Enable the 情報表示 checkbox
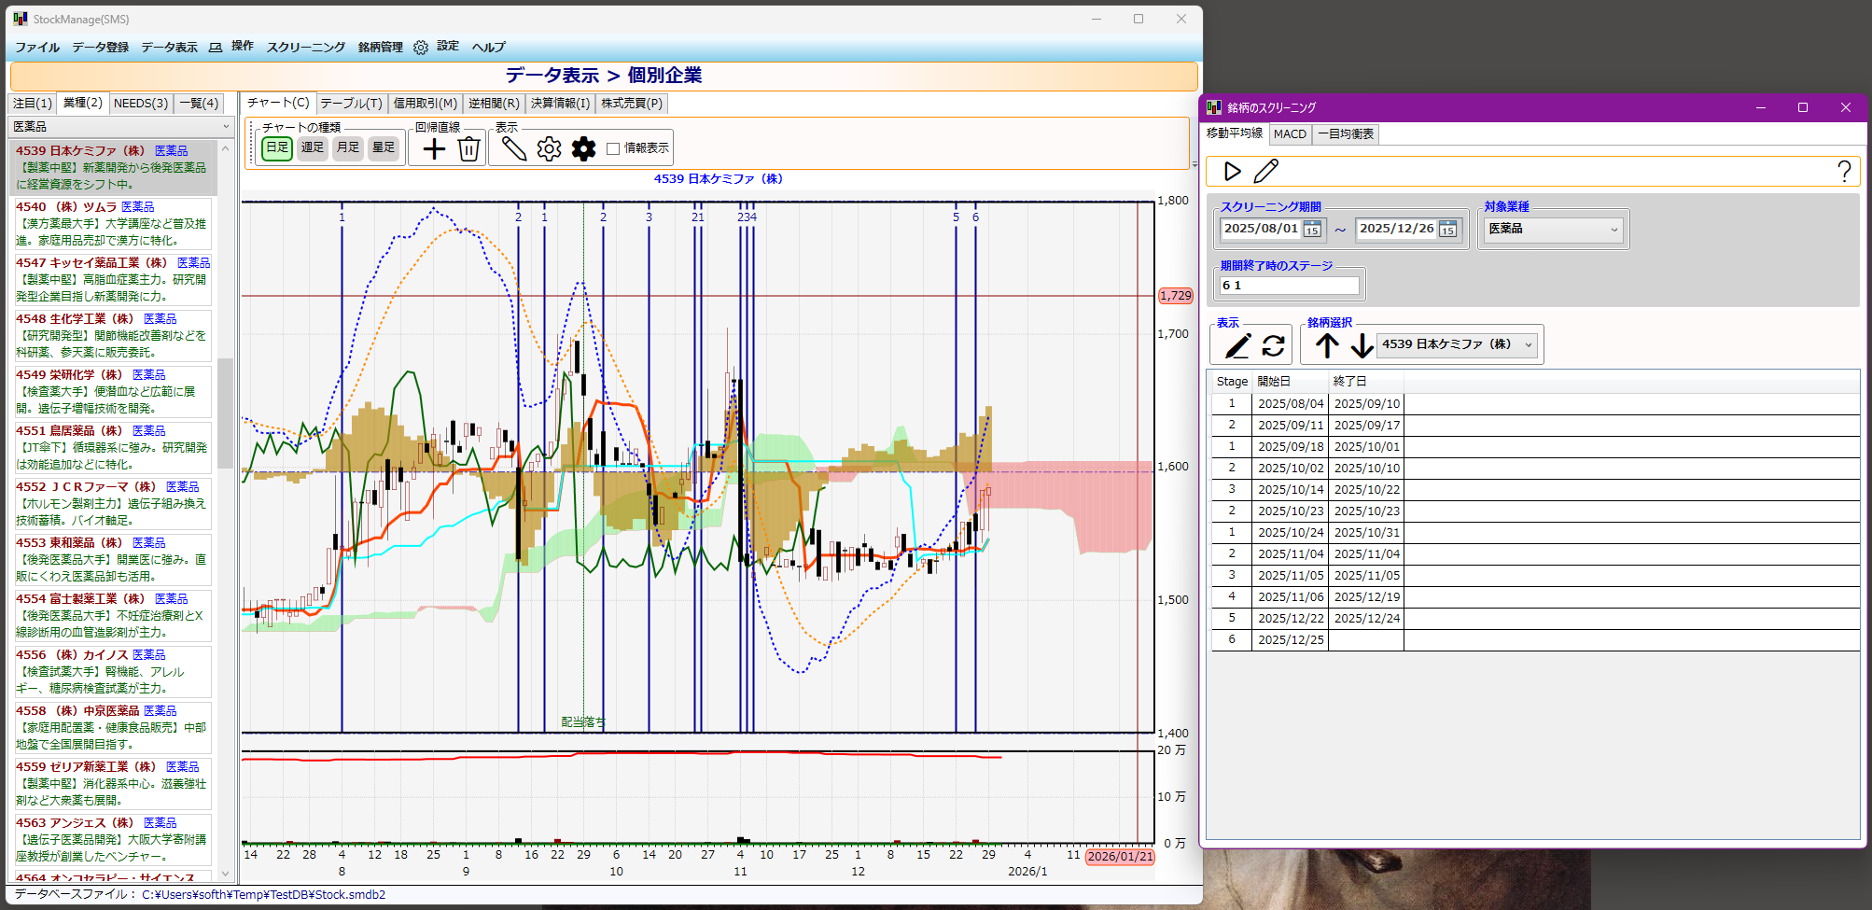This screenshot has width=1872, height=910. tap(613, 148)
